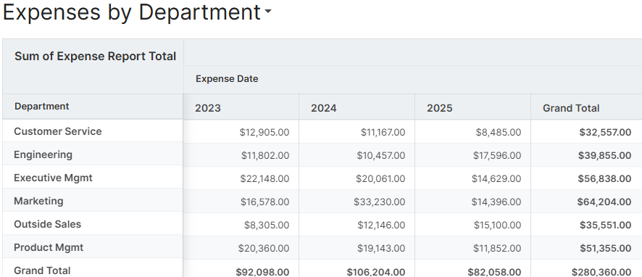
Task: Open the Expenses by Department title dropdown arrow
Action: point(268,12)
